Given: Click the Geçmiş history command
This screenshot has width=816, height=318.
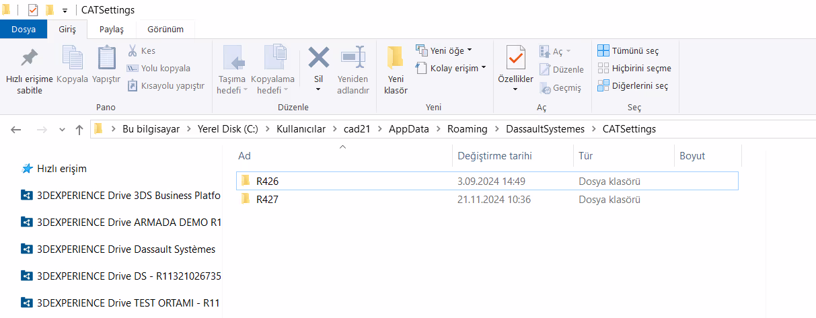Looking at the screenshot, I should click(x=560, y=87).
